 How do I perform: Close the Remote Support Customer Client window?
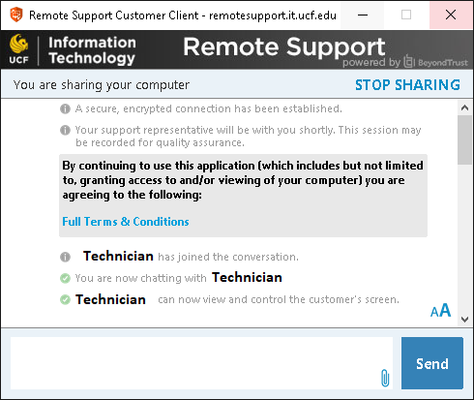click(x=451, y=15)
